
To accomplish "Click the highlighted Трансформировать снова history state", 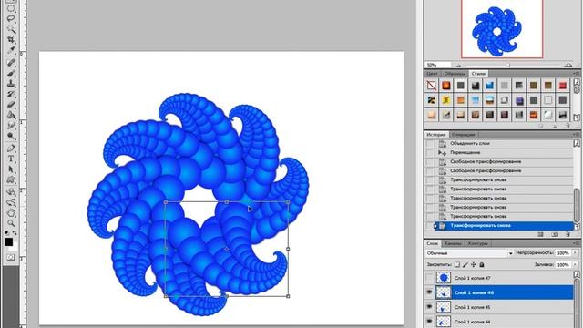I will tap(504, 225).
